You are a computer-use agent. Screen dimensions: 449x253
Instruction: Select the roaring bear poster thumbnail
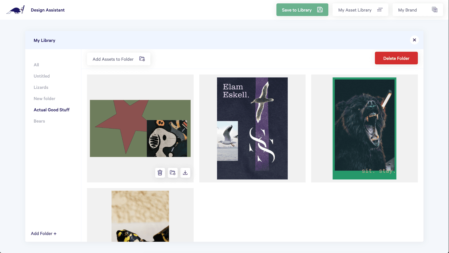click(364, 128)
